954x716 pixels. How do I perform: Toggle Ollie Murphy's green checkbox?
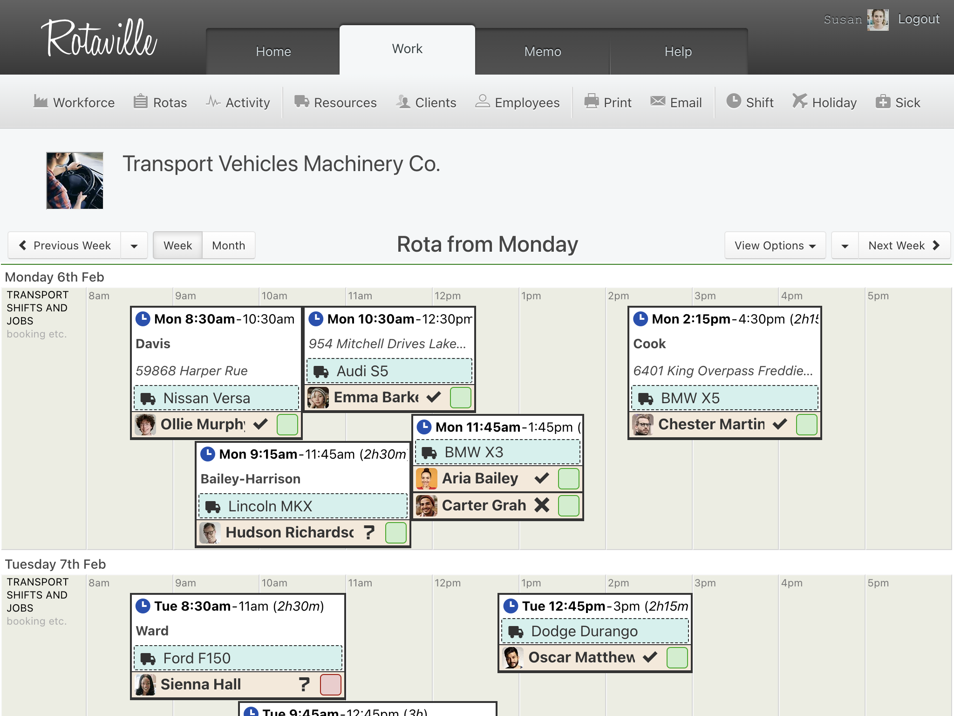[287, 425]
